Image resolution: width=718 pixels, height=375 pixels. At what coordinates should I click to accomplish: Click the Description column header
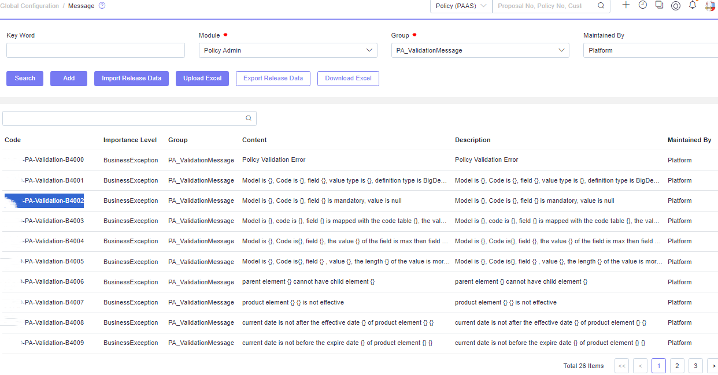473,140
